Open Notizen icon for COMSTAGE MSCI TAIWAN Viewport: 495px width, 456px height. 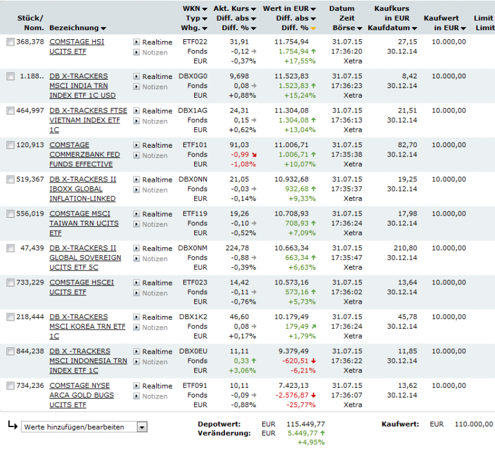[136, 224]
